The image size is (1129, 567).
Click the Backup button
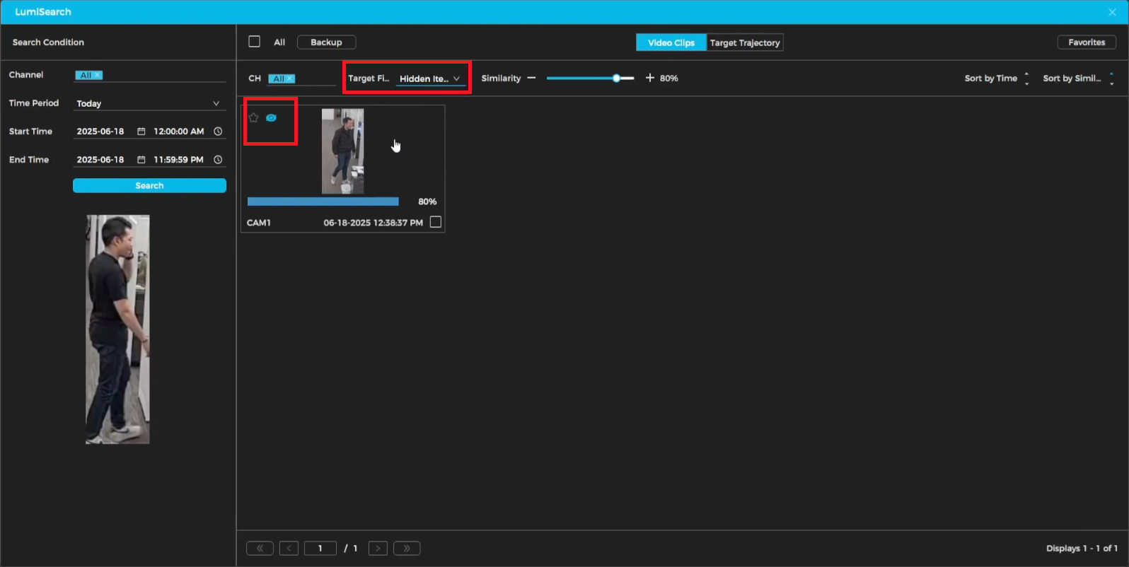(326, 42)
